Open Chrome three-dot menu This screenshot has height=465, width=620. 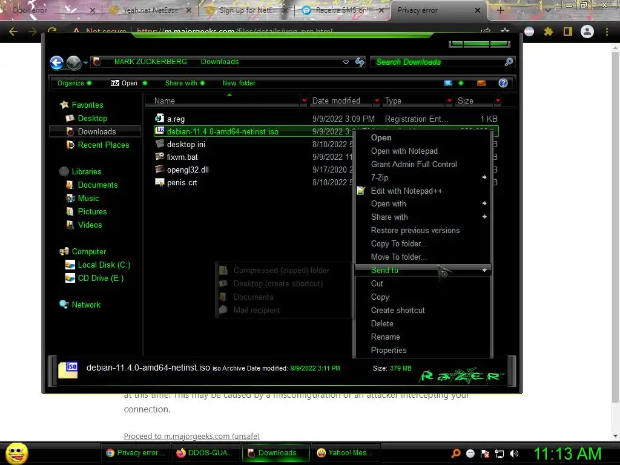(x=607, y=31)
